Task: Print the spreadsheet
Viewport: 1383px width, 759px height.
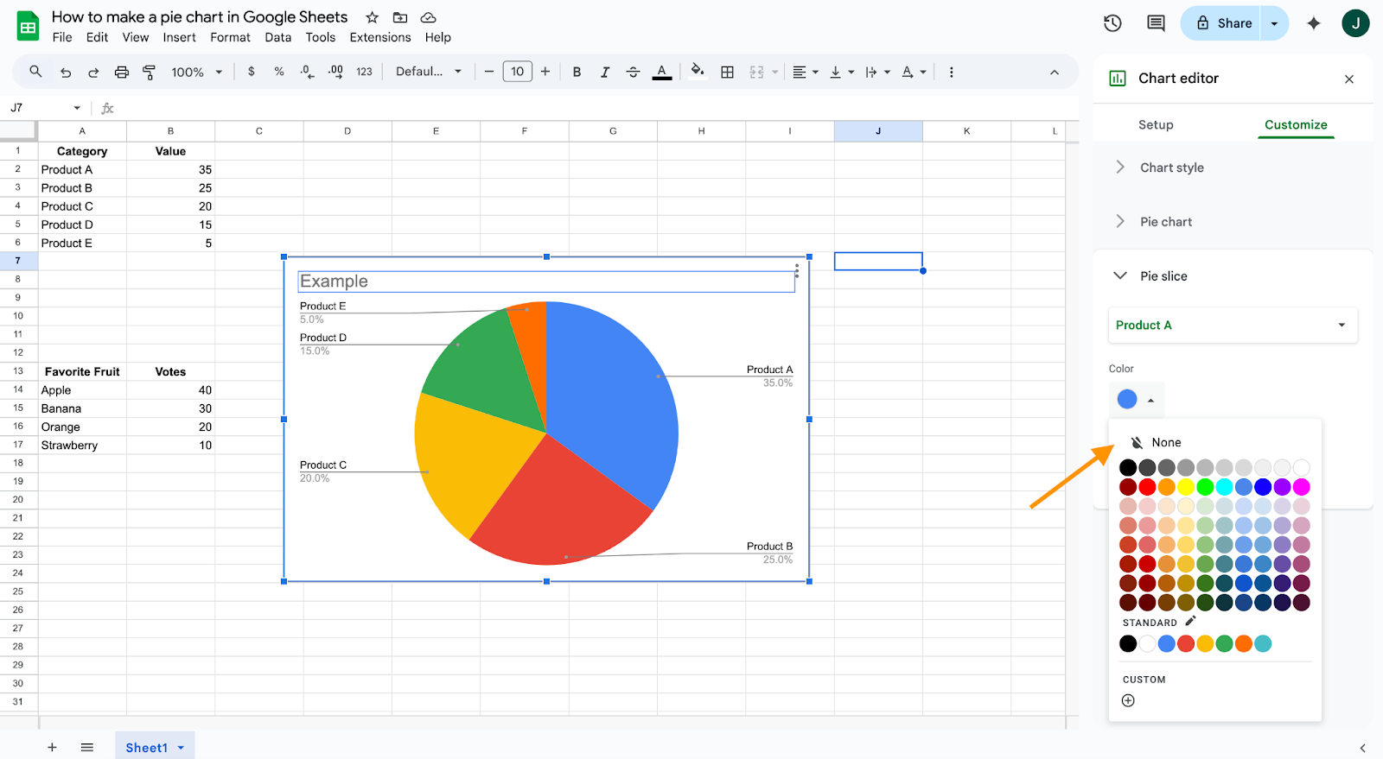Action: point(122,73)
